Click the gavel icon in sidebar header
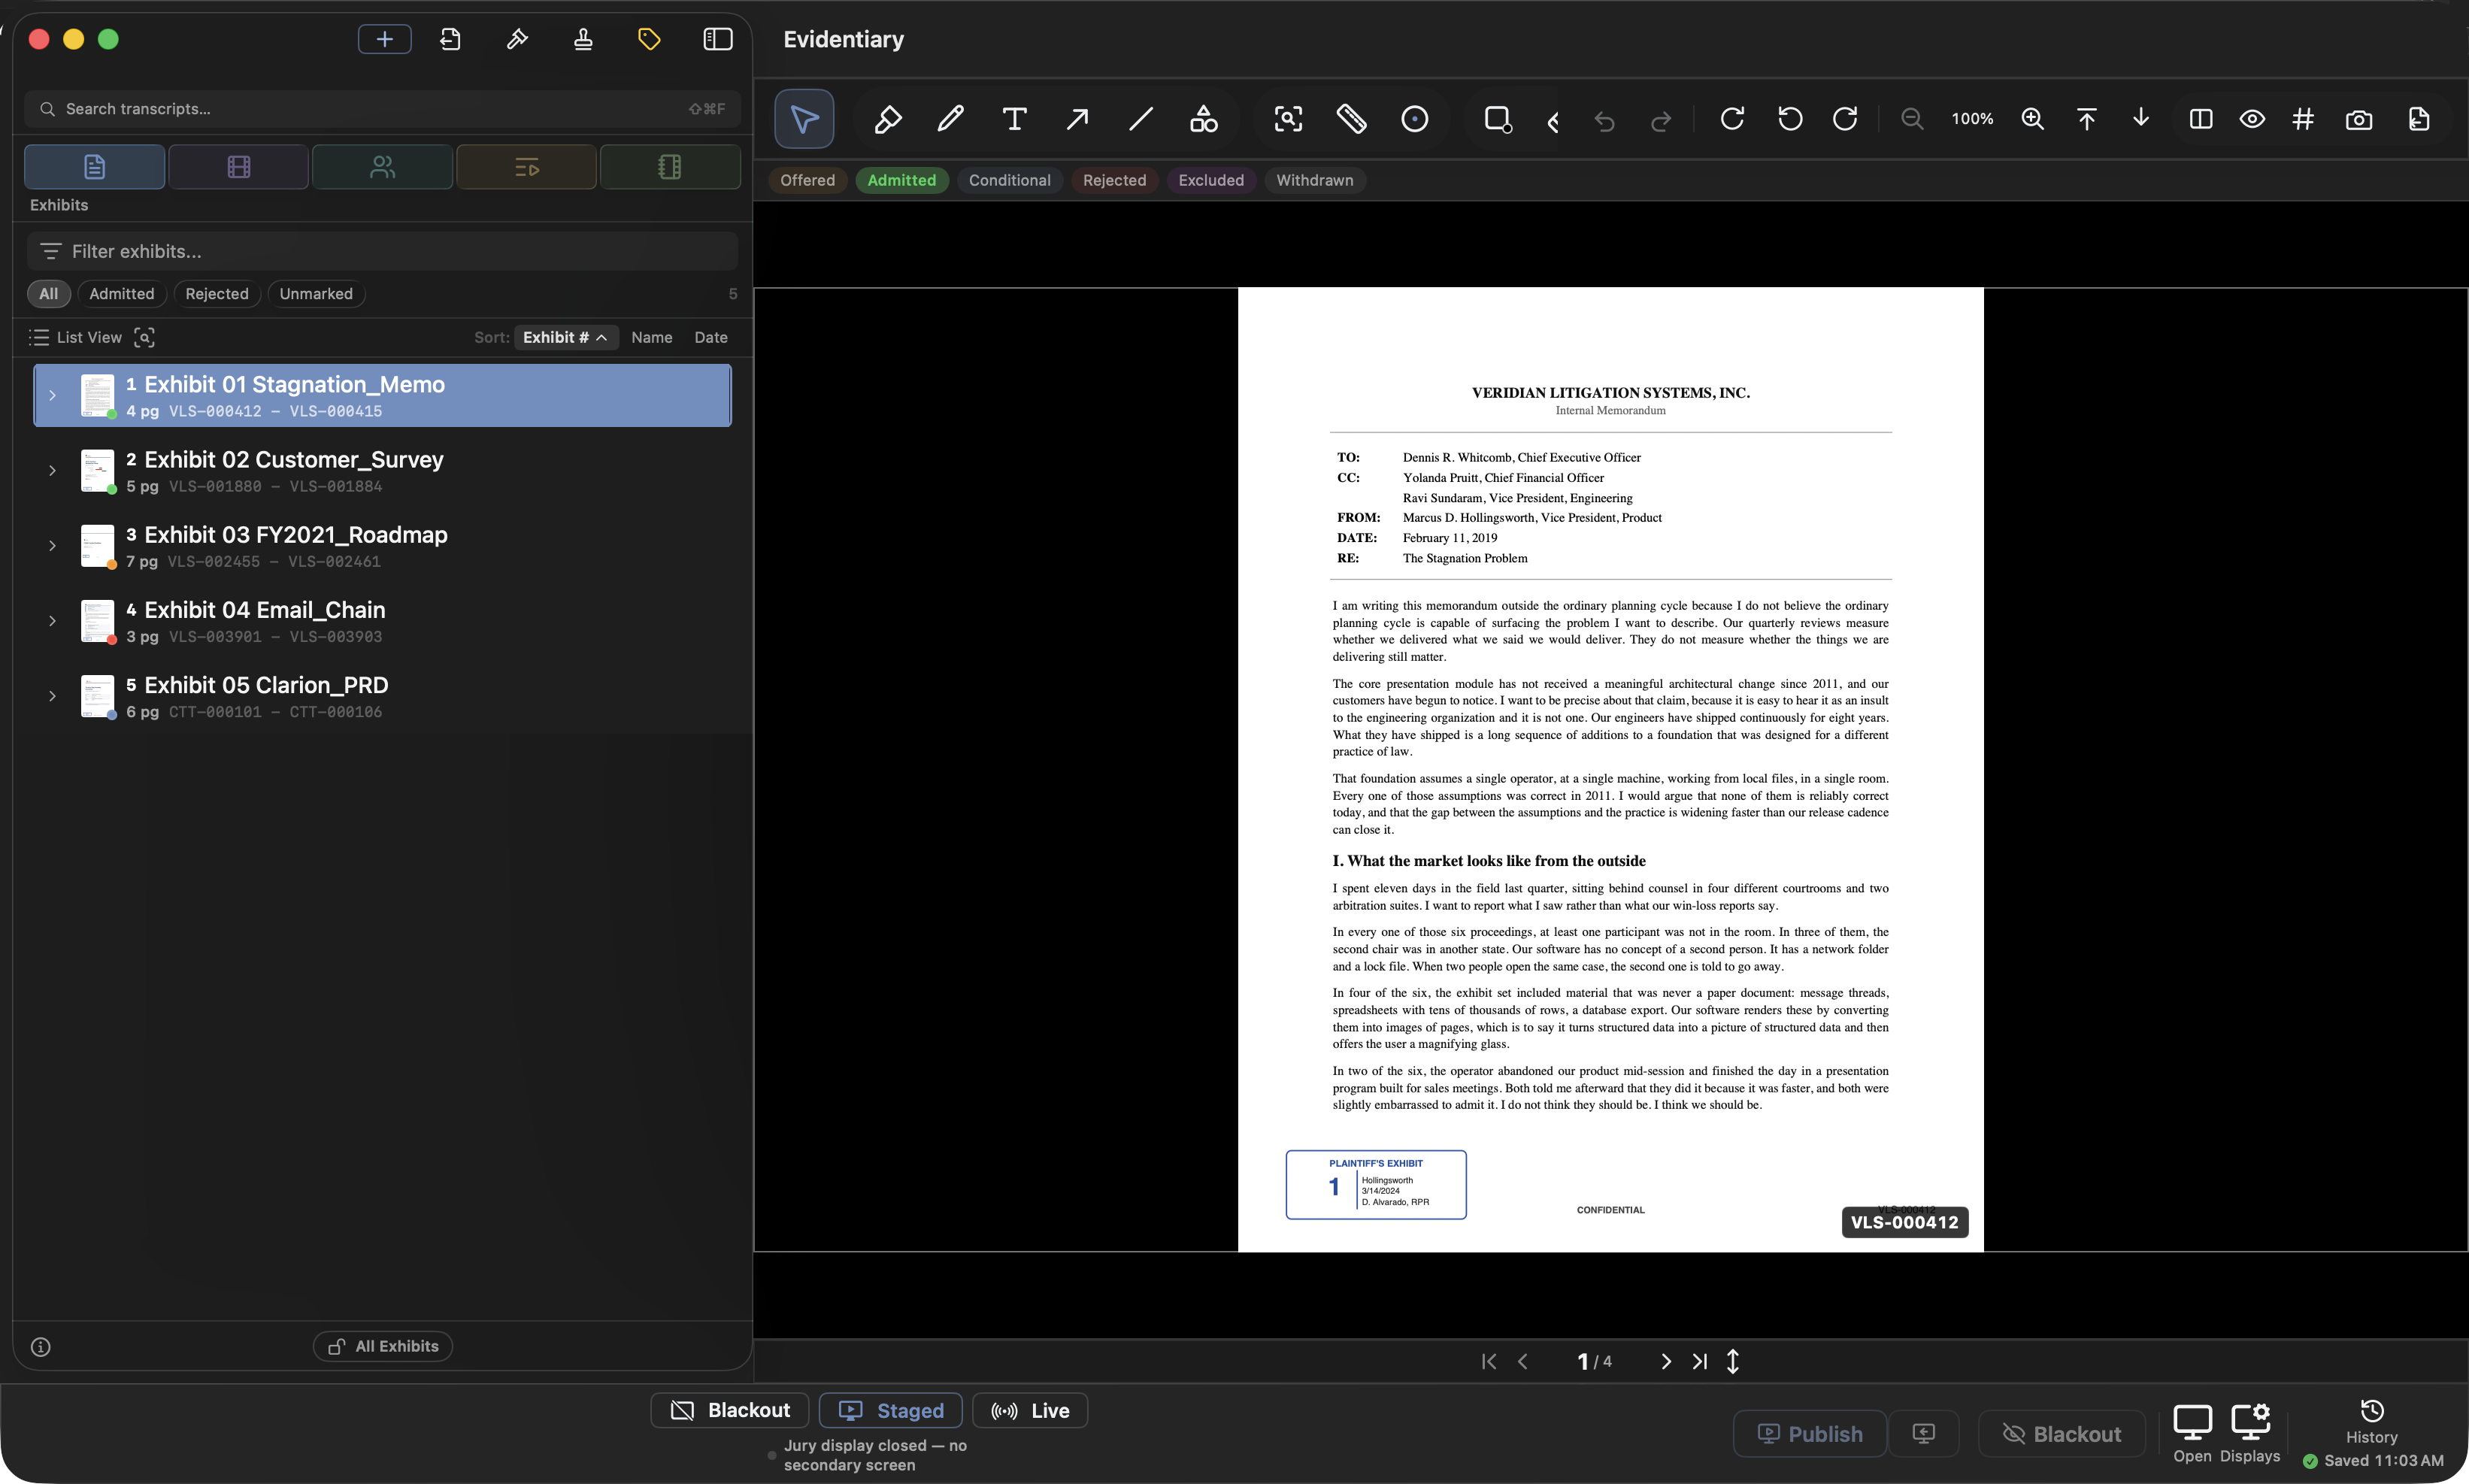Viewport: 2469px width, 1484px height. (x=517, y=39)
